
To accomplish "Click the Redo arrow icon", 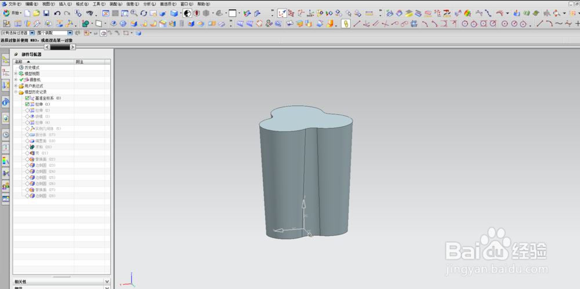I will (x=67, y=13).
